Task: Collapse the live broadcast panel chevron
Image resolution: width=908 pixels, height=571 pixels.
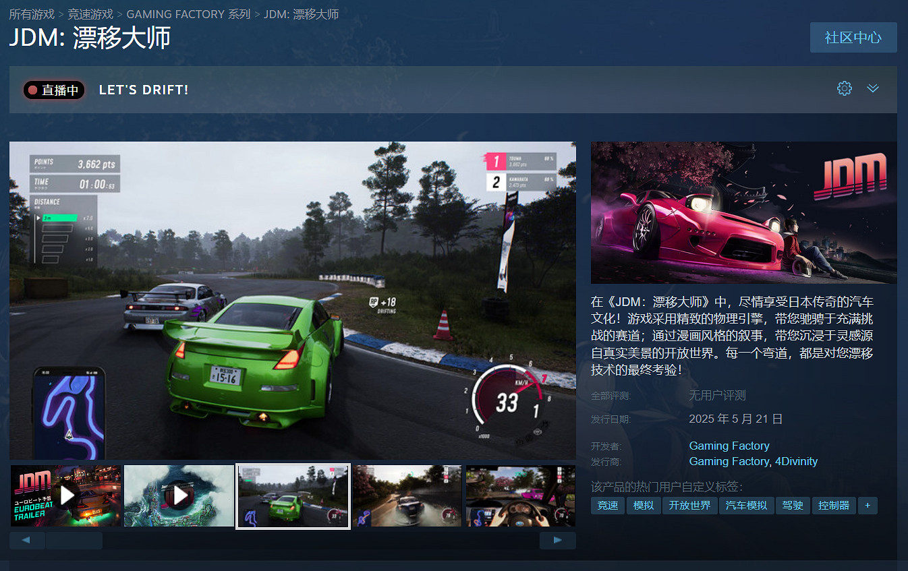Action: [873, 88]
